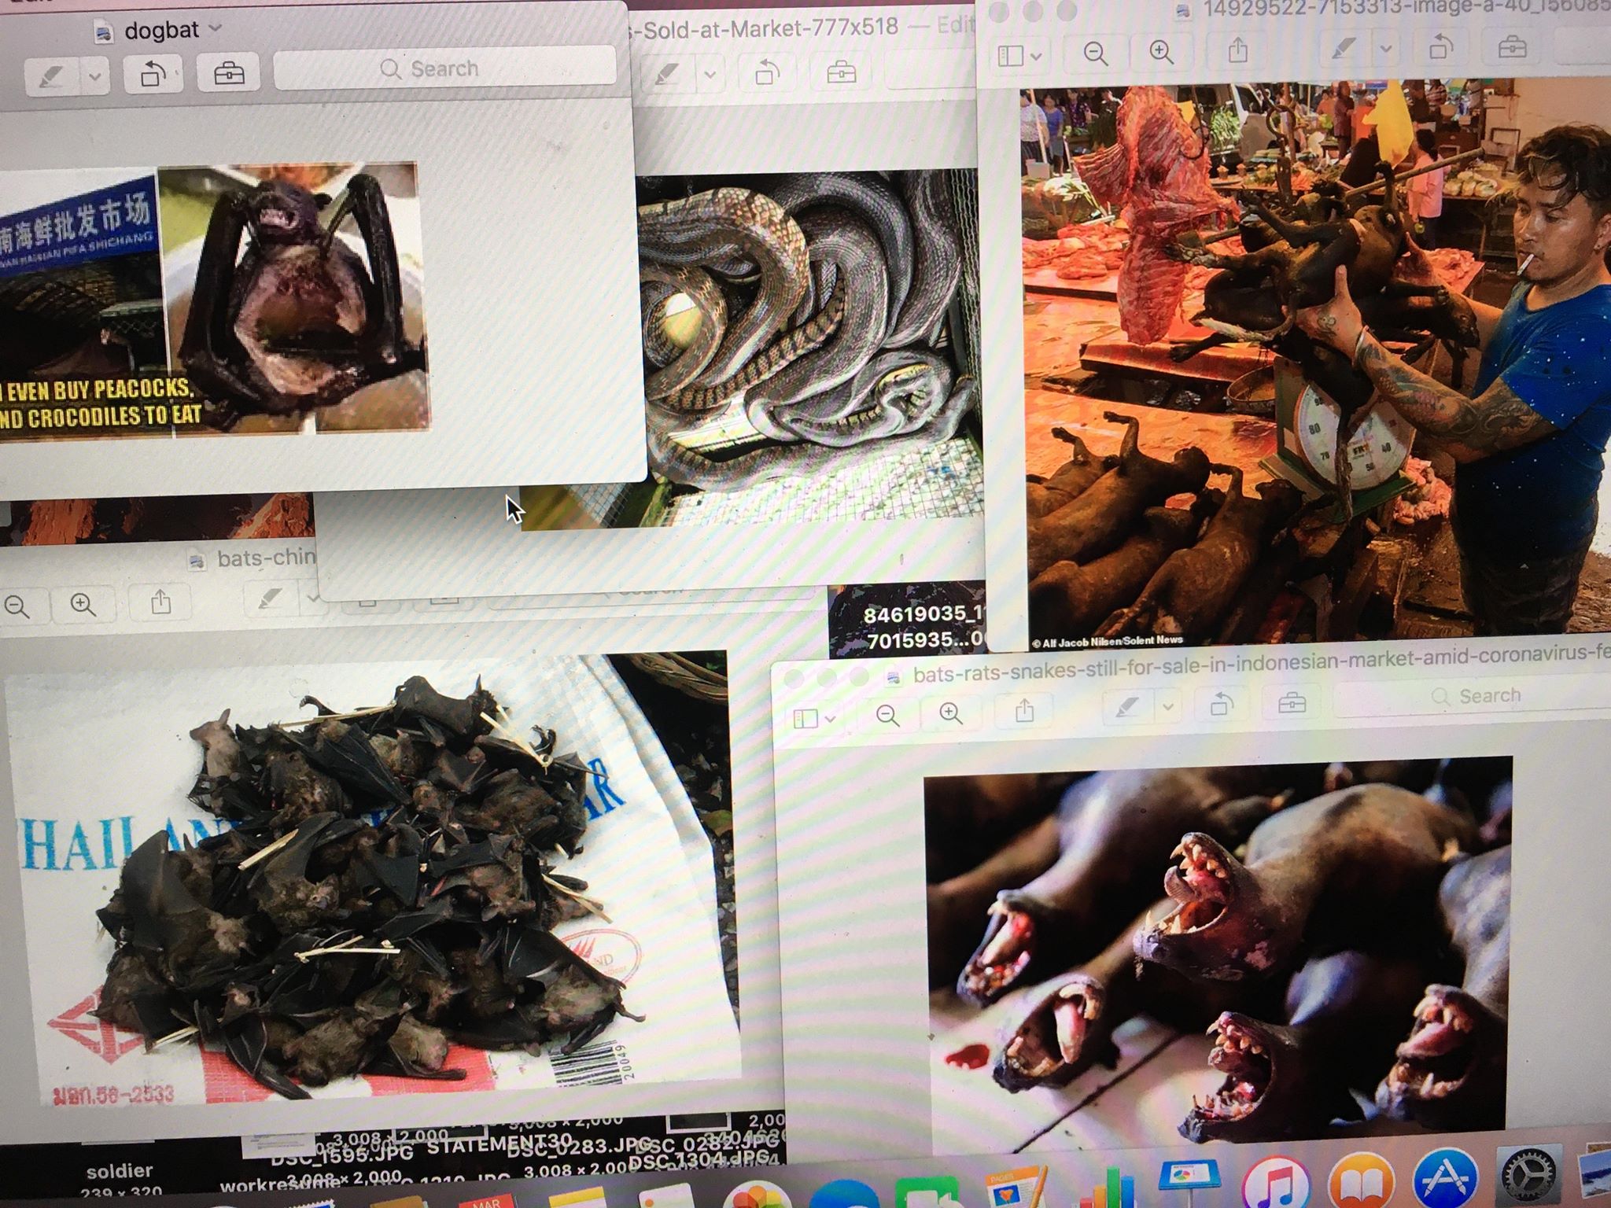Click Search field in dogbat window

coord(444,68)
